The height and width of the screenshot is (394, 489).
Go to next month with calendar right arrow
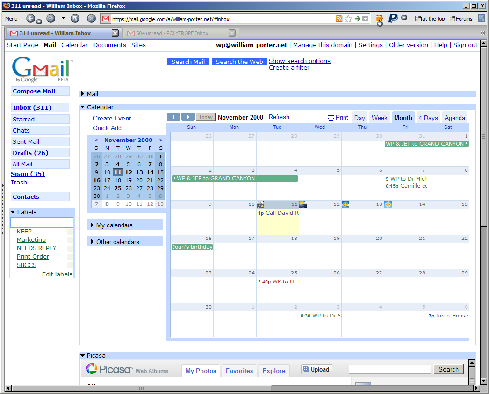click(188, 117)
